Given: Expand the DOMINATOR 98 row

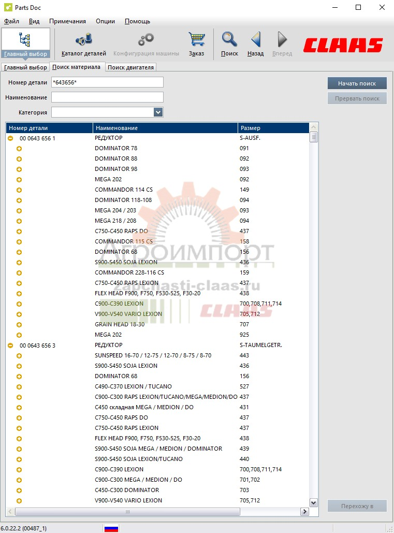Looking at the screenshot, I should (x=19, y=169).
